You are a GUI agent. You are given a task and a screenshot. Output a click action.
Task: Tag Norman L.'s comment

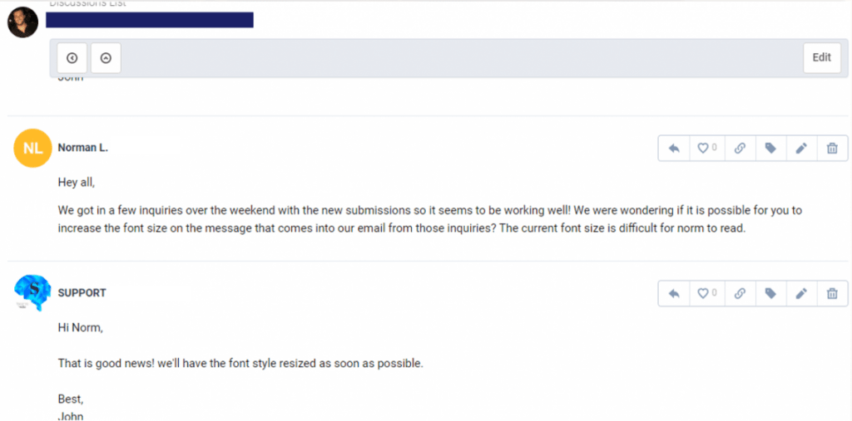[x=770, y=148]
